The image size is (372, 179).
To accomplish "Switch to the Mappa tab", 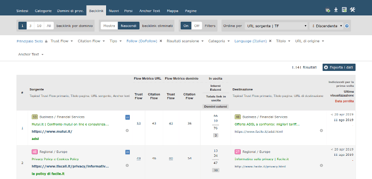I will click(x=172, y=11).
